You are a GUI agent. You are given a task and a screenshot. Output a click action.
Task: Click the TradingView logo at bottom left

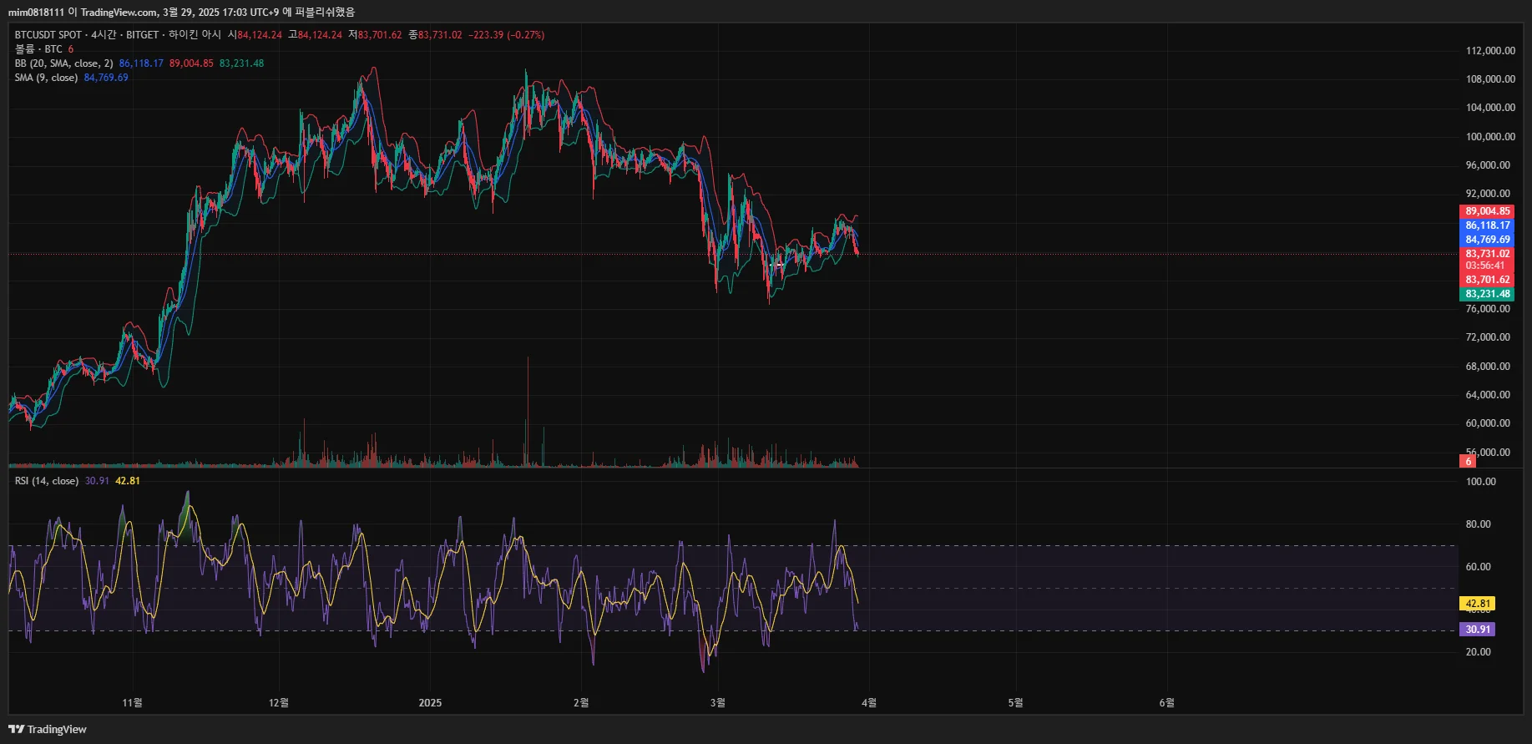48,729
